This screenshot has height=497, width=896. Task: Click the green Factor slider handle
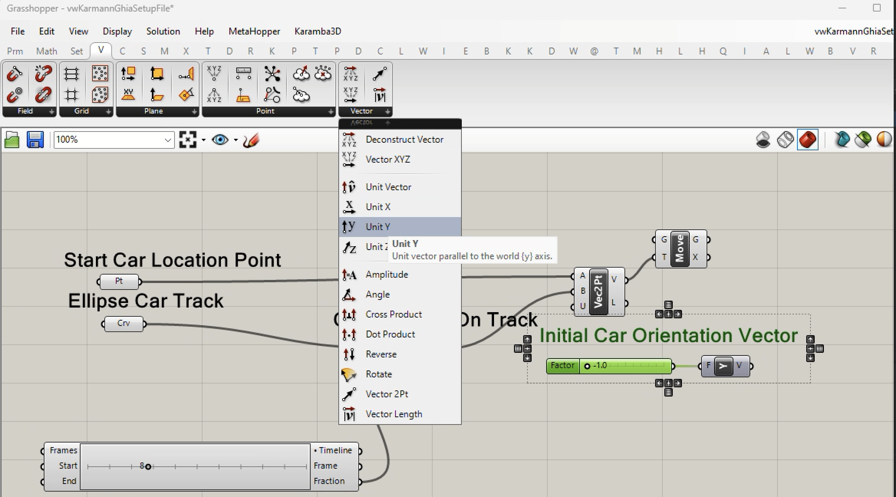point(587,366)
